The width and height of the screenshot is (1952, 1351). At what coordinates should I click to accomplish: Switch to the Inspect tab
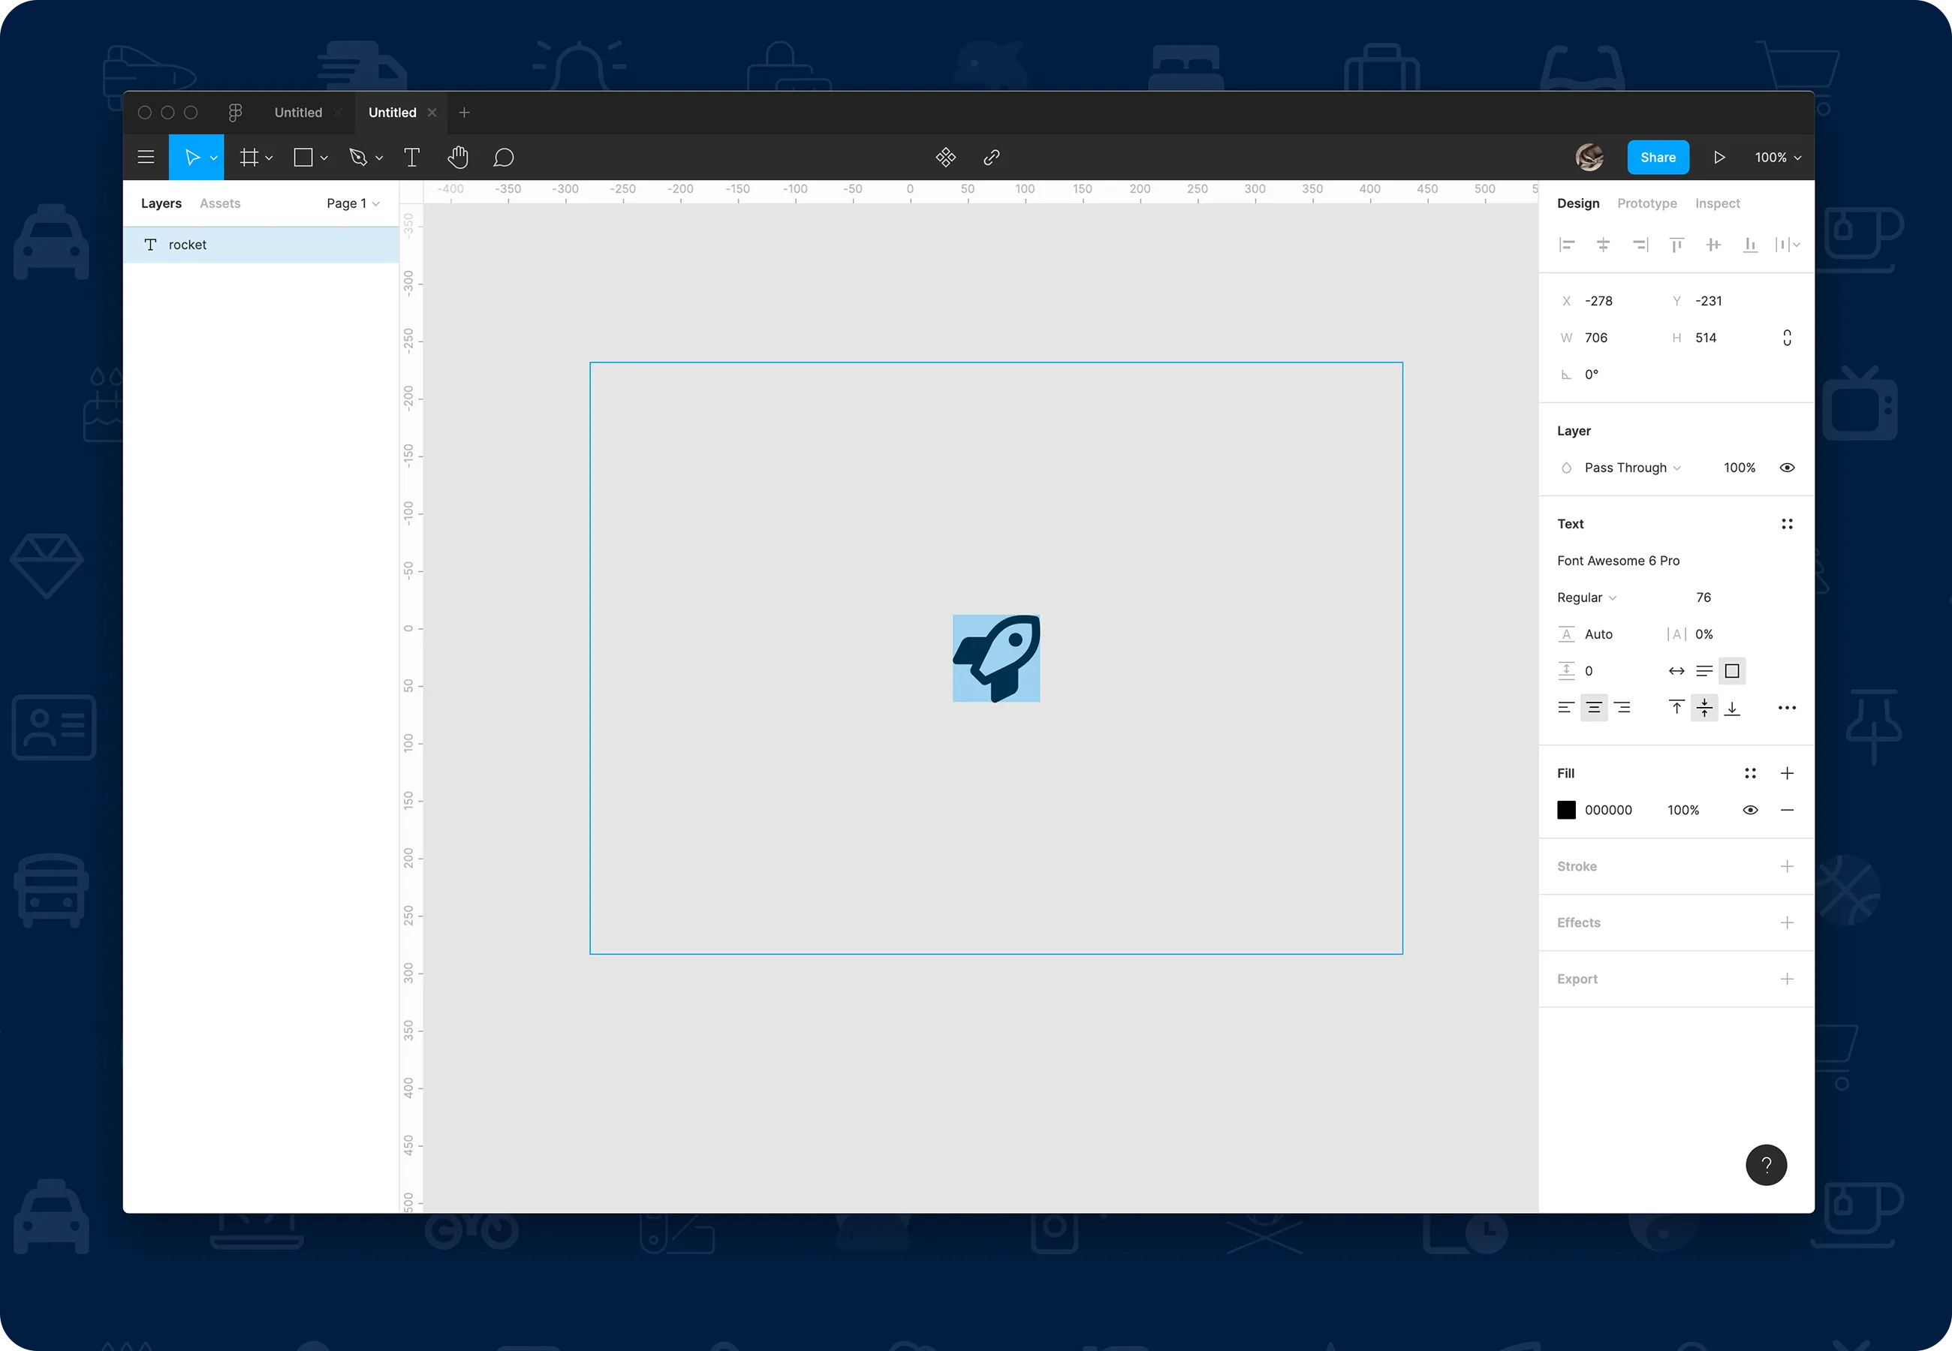point(1717,203)
